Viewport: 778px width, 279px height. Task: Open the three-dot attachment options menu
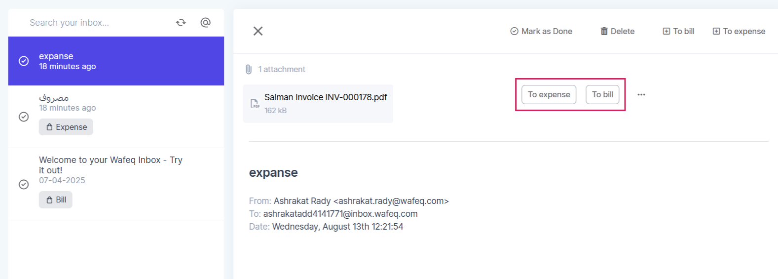tap(641, 94)
